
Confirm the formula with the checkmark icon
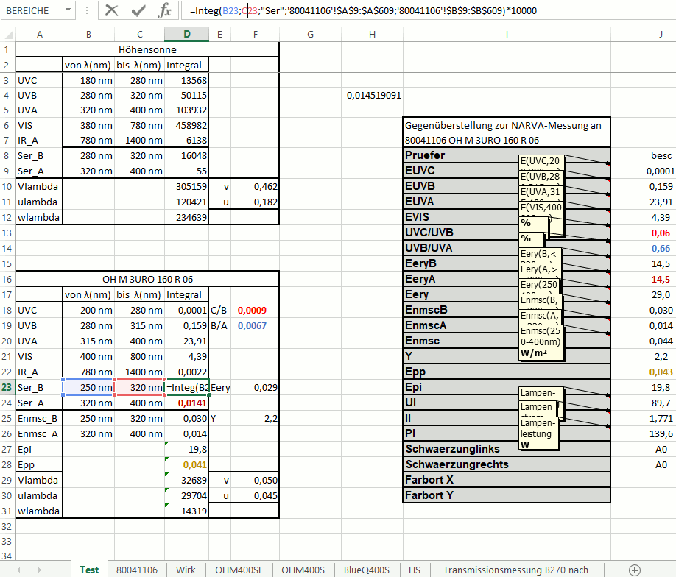[x=138, y=10]
